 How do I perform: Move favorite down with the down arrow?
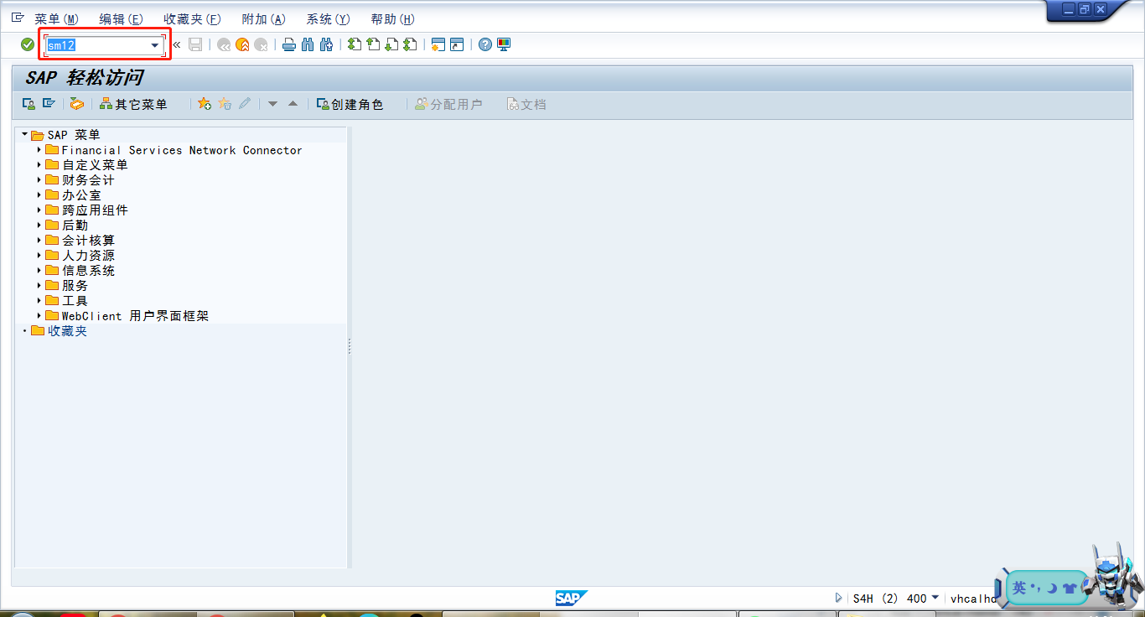pyautogui.click(x=272, y=104)
